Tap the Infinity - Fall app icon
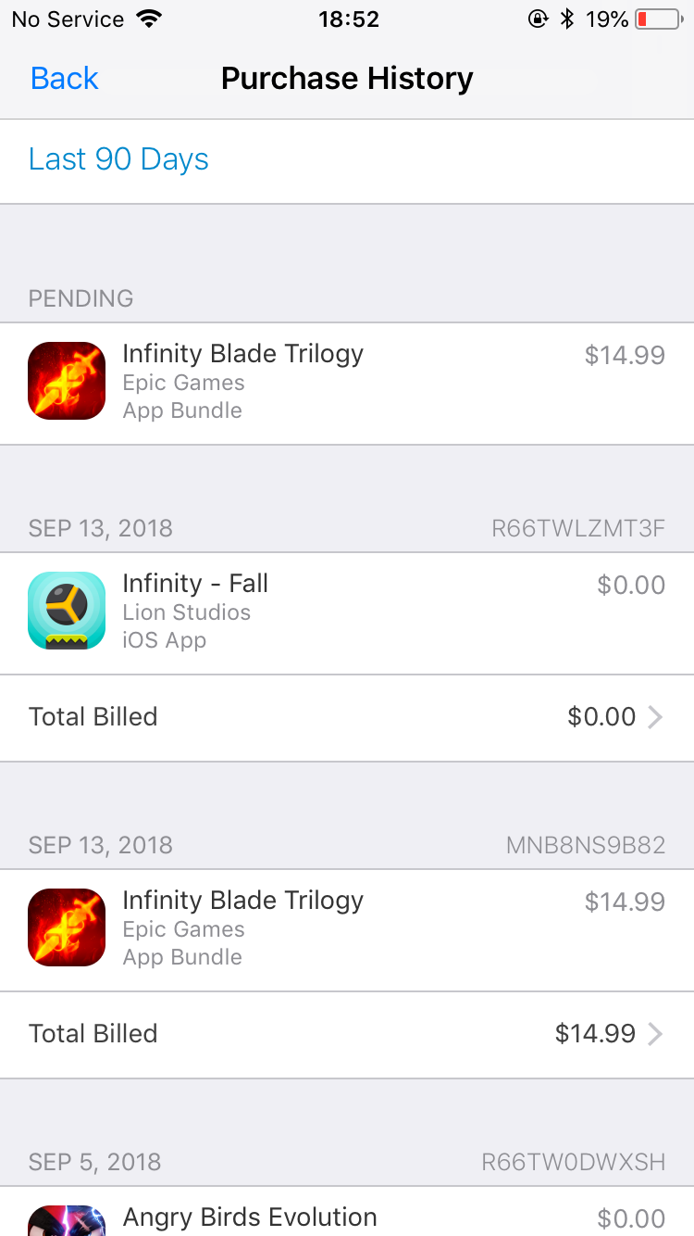This screenshot has width=694, height=1236. [67, 611]
